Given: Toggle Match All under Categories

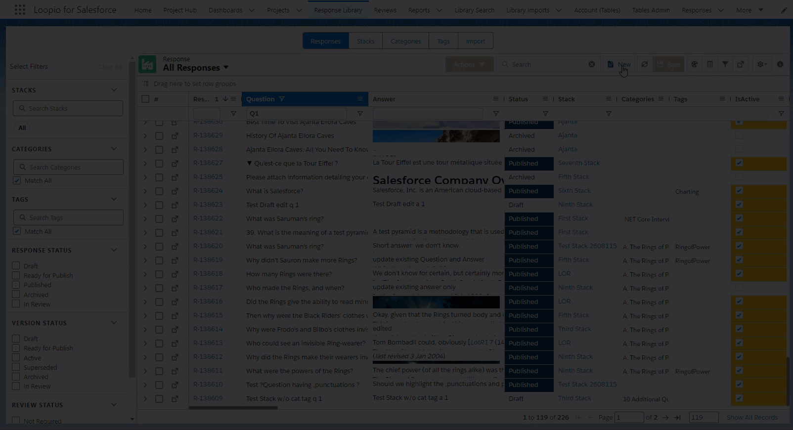Looking at the screenshot, I should tap(17, 180).
